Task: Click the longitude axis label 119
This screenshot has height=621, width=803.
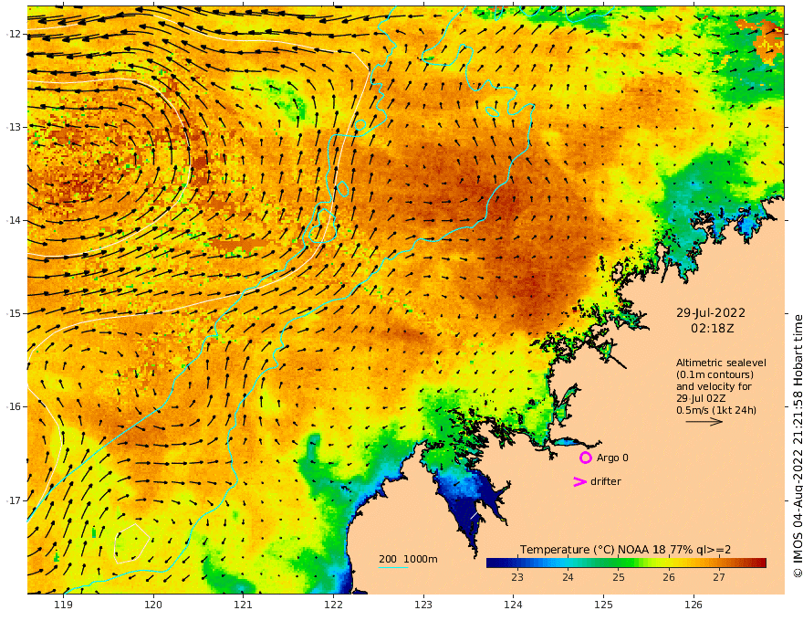Action: point(64,605)
